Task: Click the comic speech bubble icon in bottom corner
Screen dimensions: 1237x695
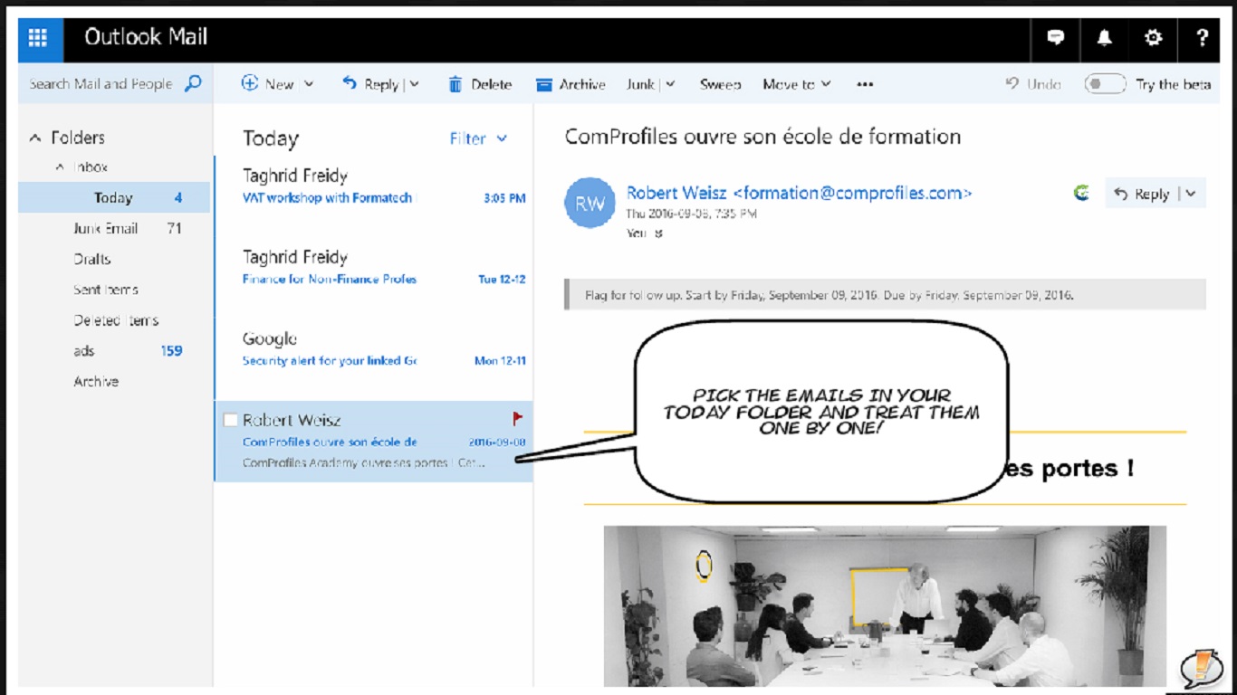Action: [1202, 669]
